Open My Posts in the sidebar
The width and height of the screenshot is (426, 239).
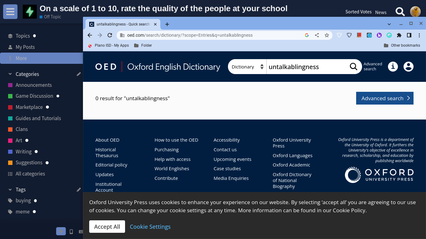pyautogui.click(x=25, y=47)
